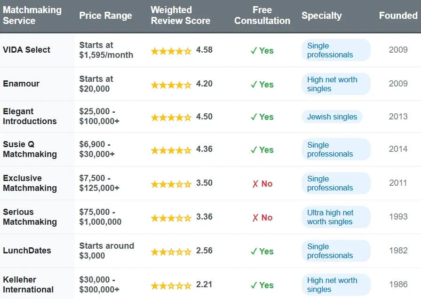Click the 1982 founded year for LunchDates
The height and width of the screenshot is (299, 421).
pyautogui.click(x=398, y=251)
